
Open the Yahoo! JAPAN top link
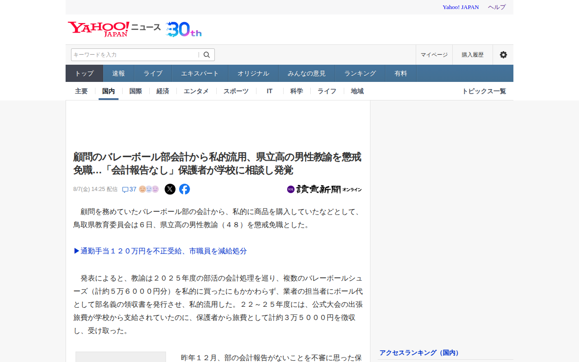[x=460, y=7]
